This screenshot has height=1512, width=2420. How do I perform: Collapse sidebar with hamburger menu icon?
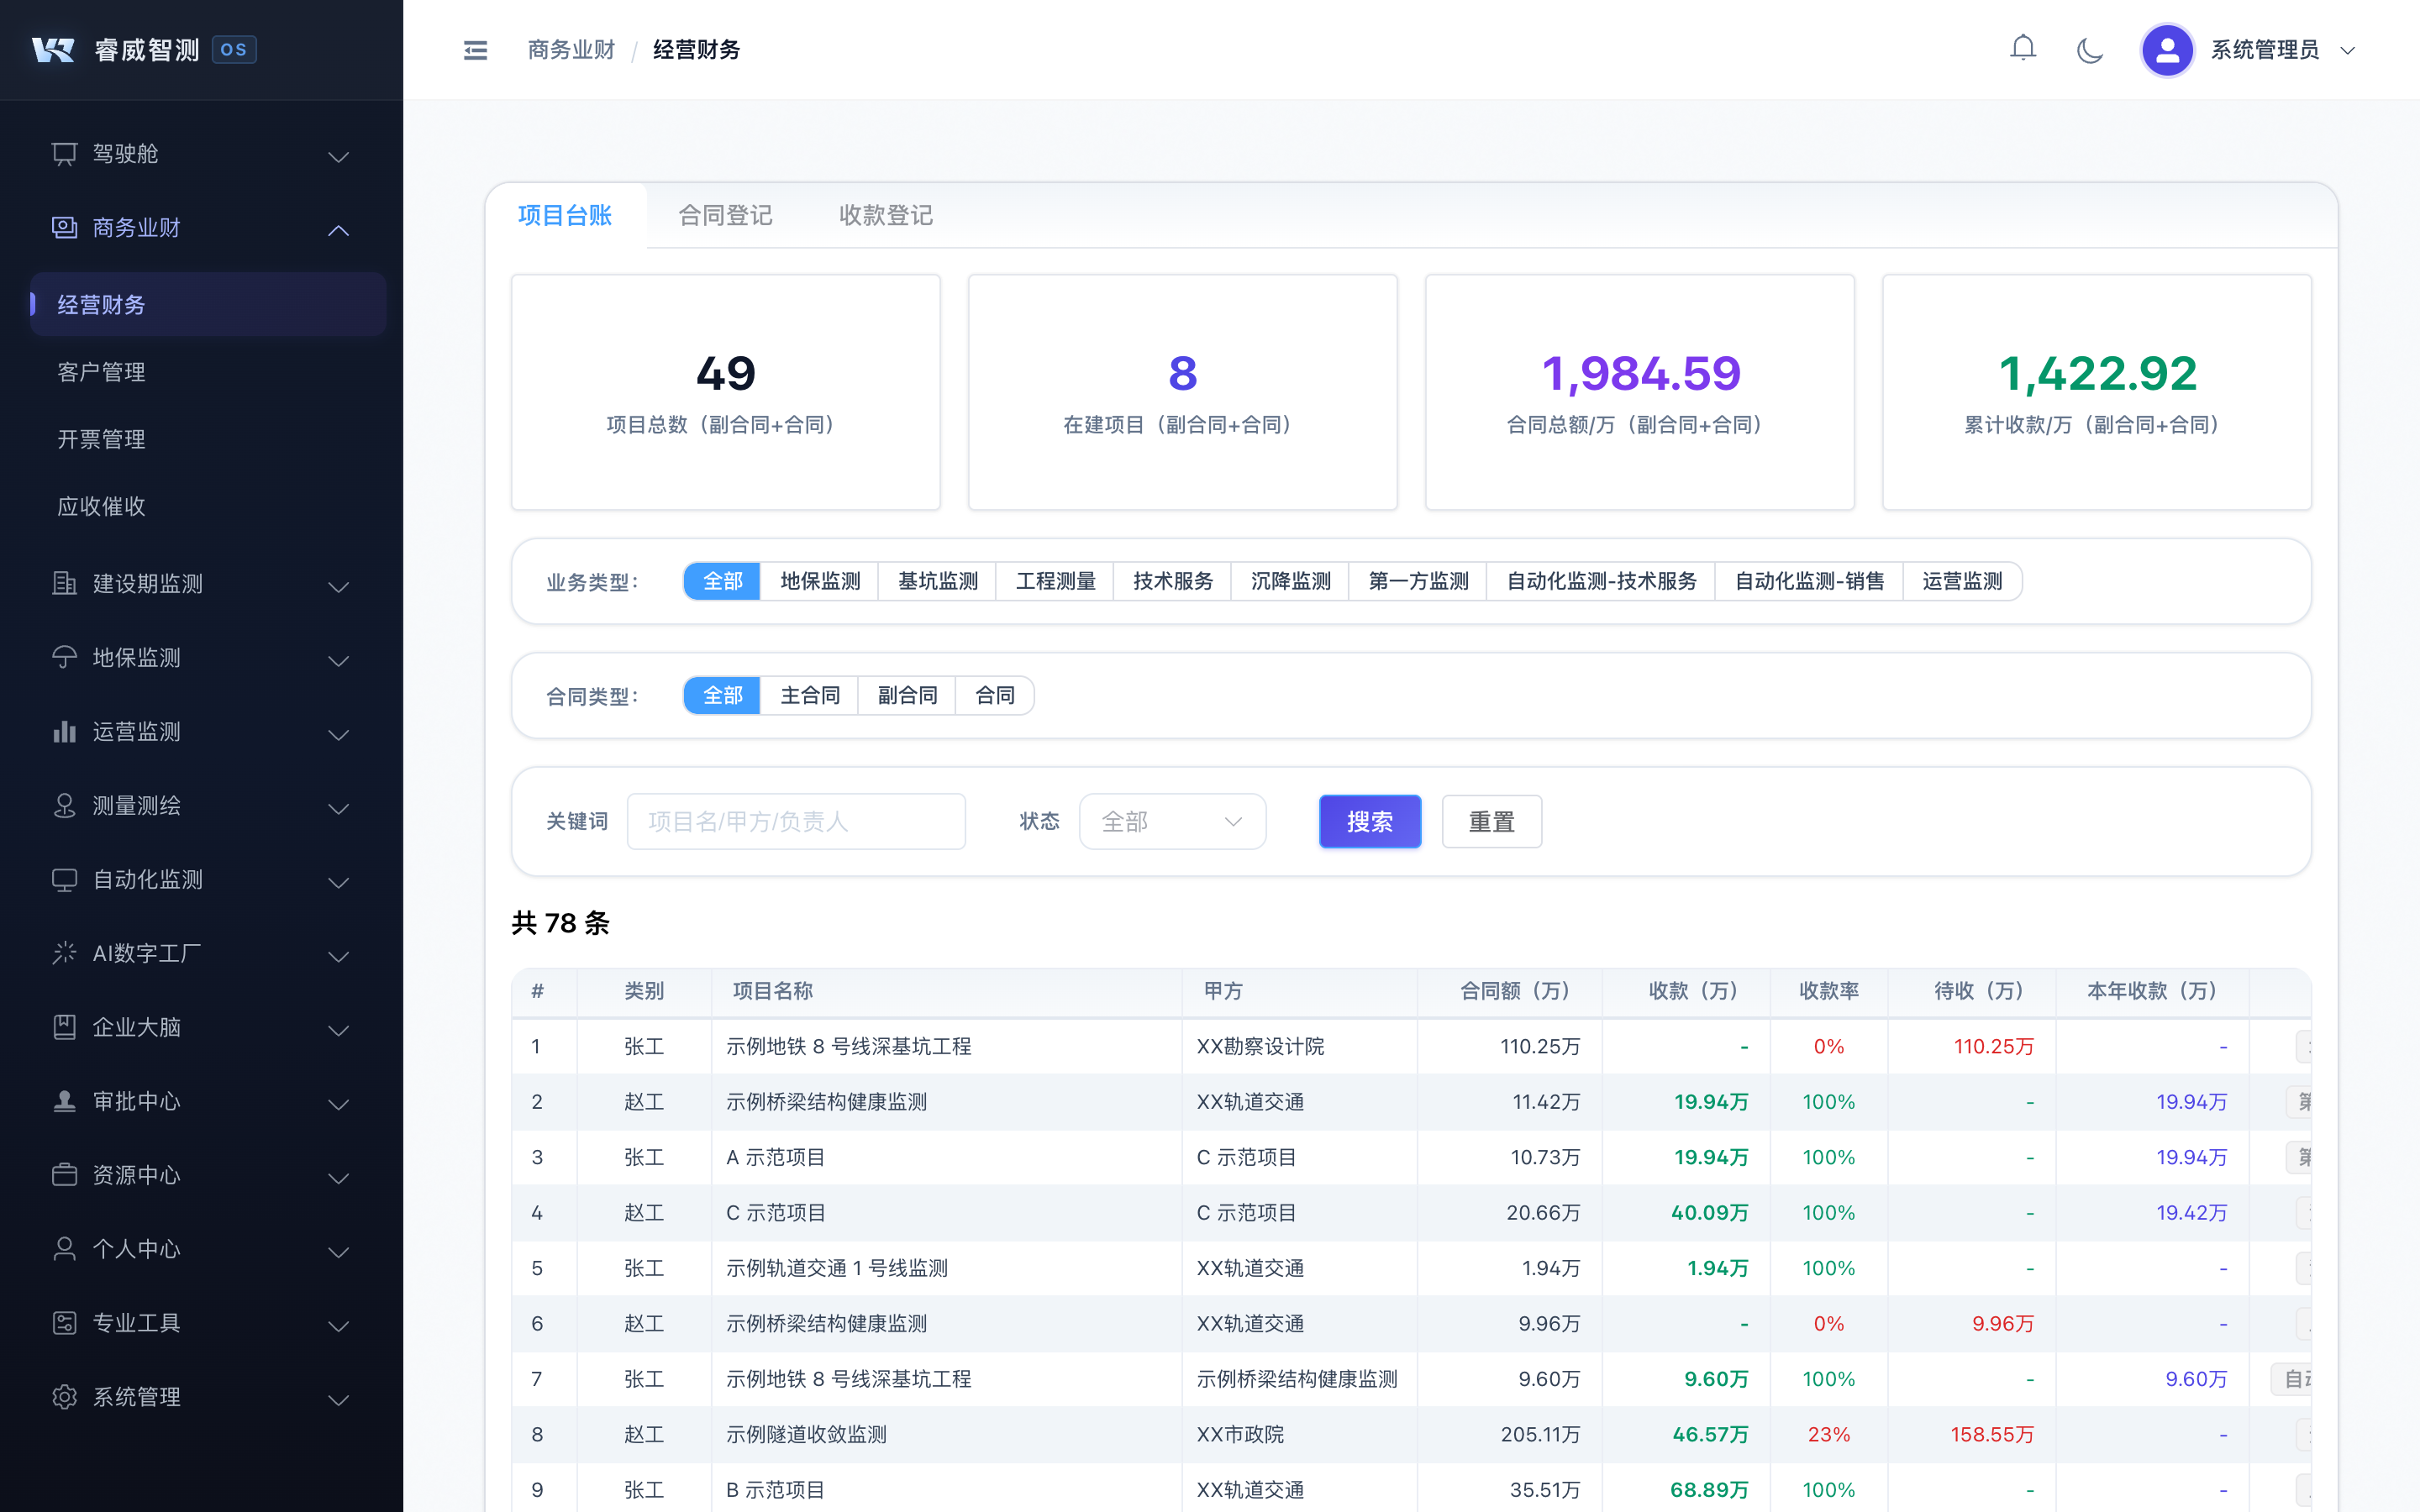(475, 50)
